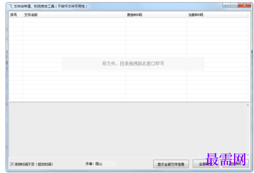254x173 pixels.
Task: Click the 作者: 隐心 author label
Action: [x=94, y=164]
